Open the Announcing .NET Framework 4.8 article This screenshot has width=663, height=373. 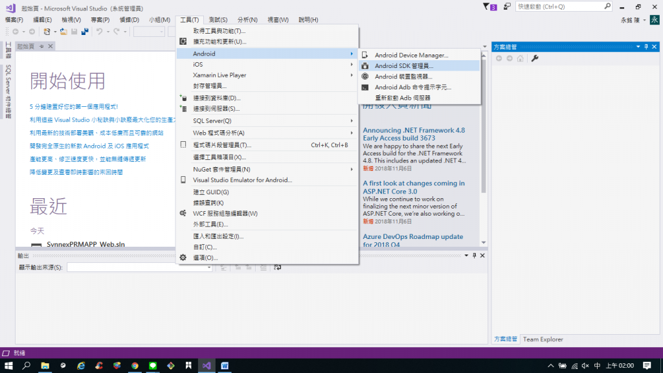[x=414, y=134]
